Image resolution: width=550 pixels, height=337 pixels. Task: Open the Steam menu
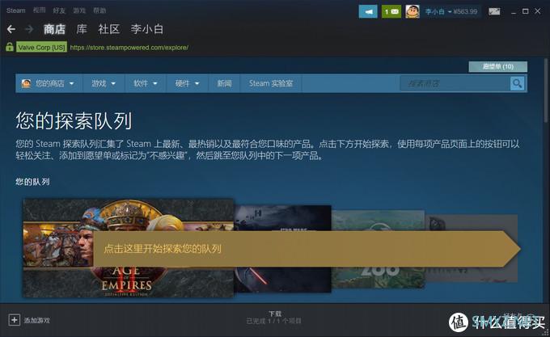16,11
